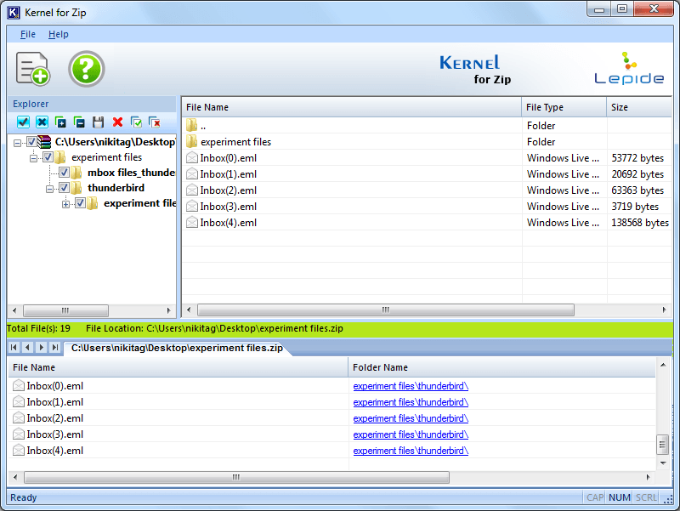Click the envelope icon of Inbox(1).eml in lower list
Viewport: 680px width, 511px height.
tap(18, 402)
